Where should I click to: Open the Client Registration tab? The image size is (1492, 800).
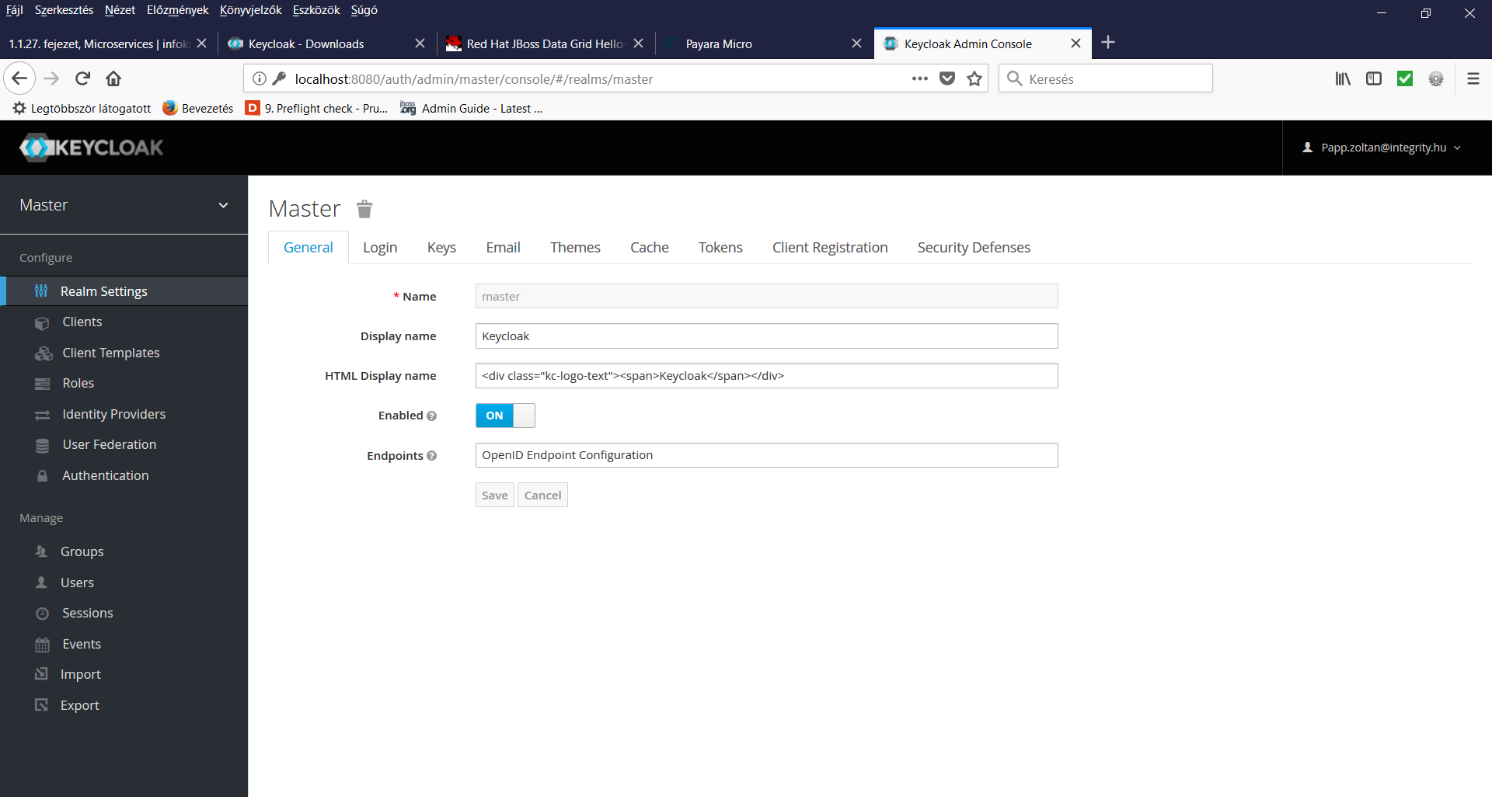click(x=830, y=248)
